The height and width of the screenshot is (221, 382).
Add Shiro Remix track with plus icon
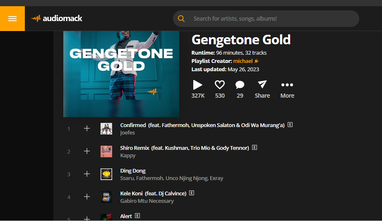87,151
